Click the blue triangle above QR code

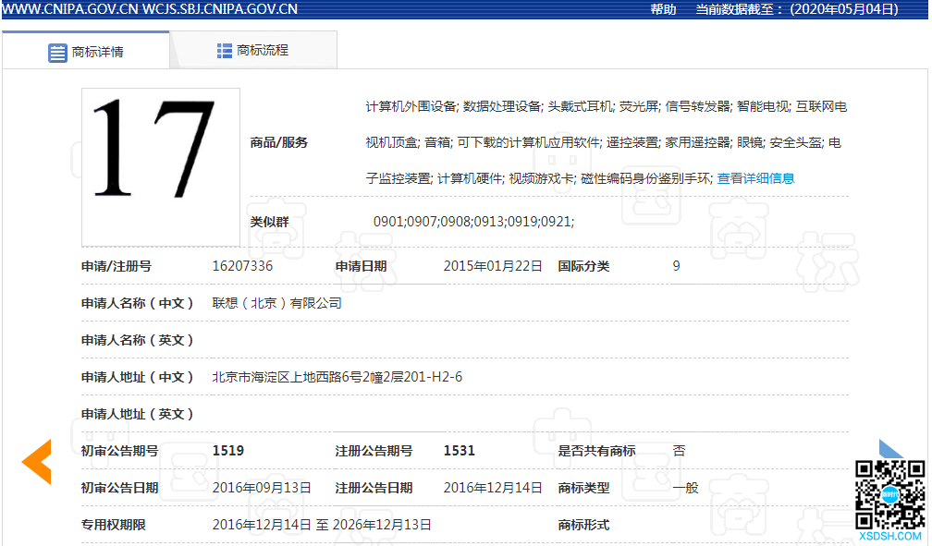tap(889, 449)
